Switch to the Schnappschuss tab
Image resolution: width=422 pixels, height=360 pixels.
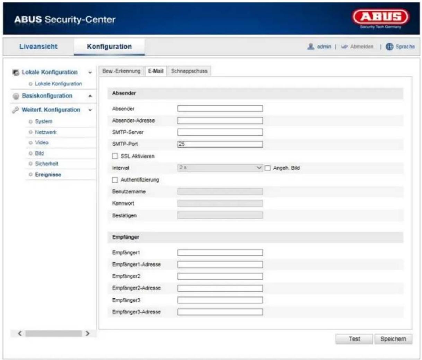189,71
